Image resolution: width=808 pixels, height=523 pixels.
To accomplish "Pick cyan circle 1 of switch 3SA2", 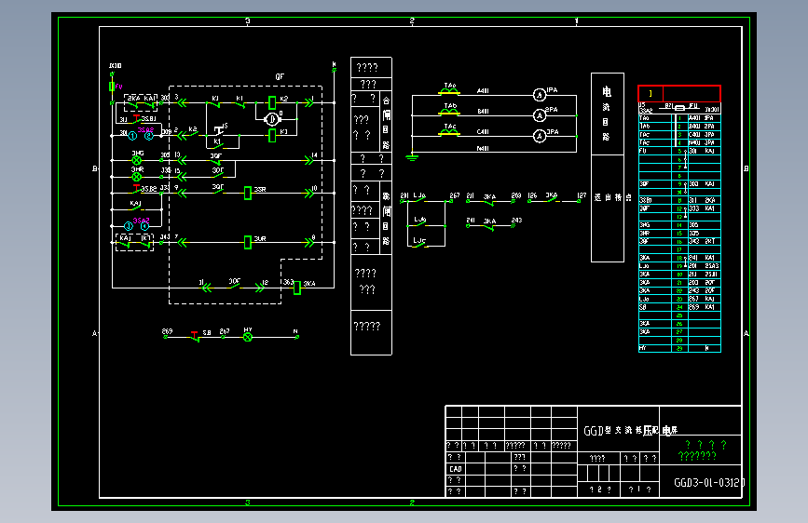I will point(132,136).
